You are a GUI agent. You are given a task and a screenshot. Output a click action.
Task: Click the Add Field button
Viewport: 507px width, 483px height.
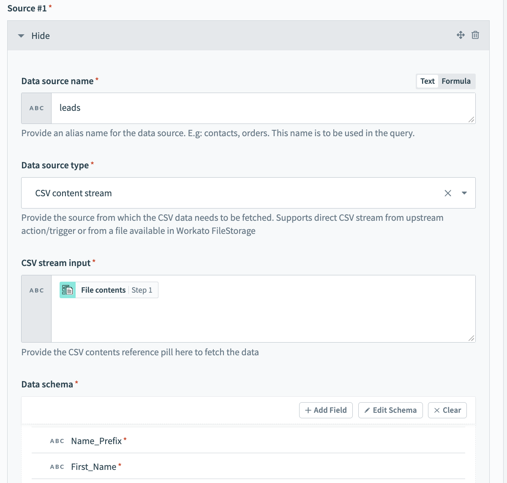coord(326,410)
